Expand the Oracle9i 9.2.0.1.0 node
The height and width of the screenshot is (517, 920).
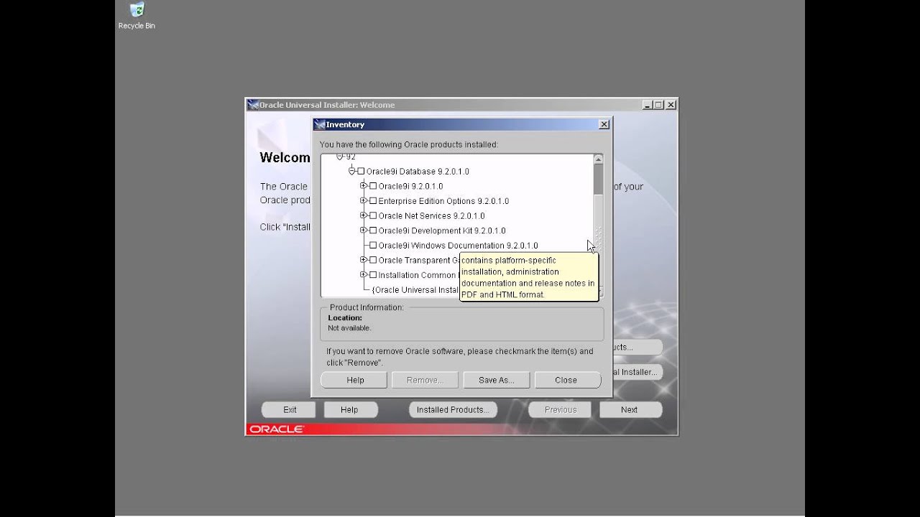coord(364,185)
